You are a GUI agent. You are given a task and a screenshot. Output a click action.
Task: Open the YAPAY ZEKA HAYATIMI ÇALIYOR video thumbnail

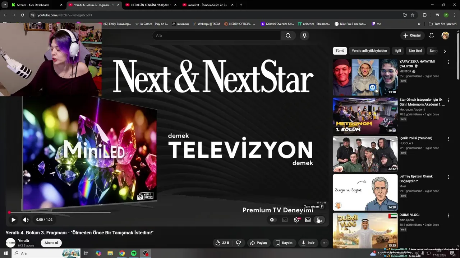365,77
